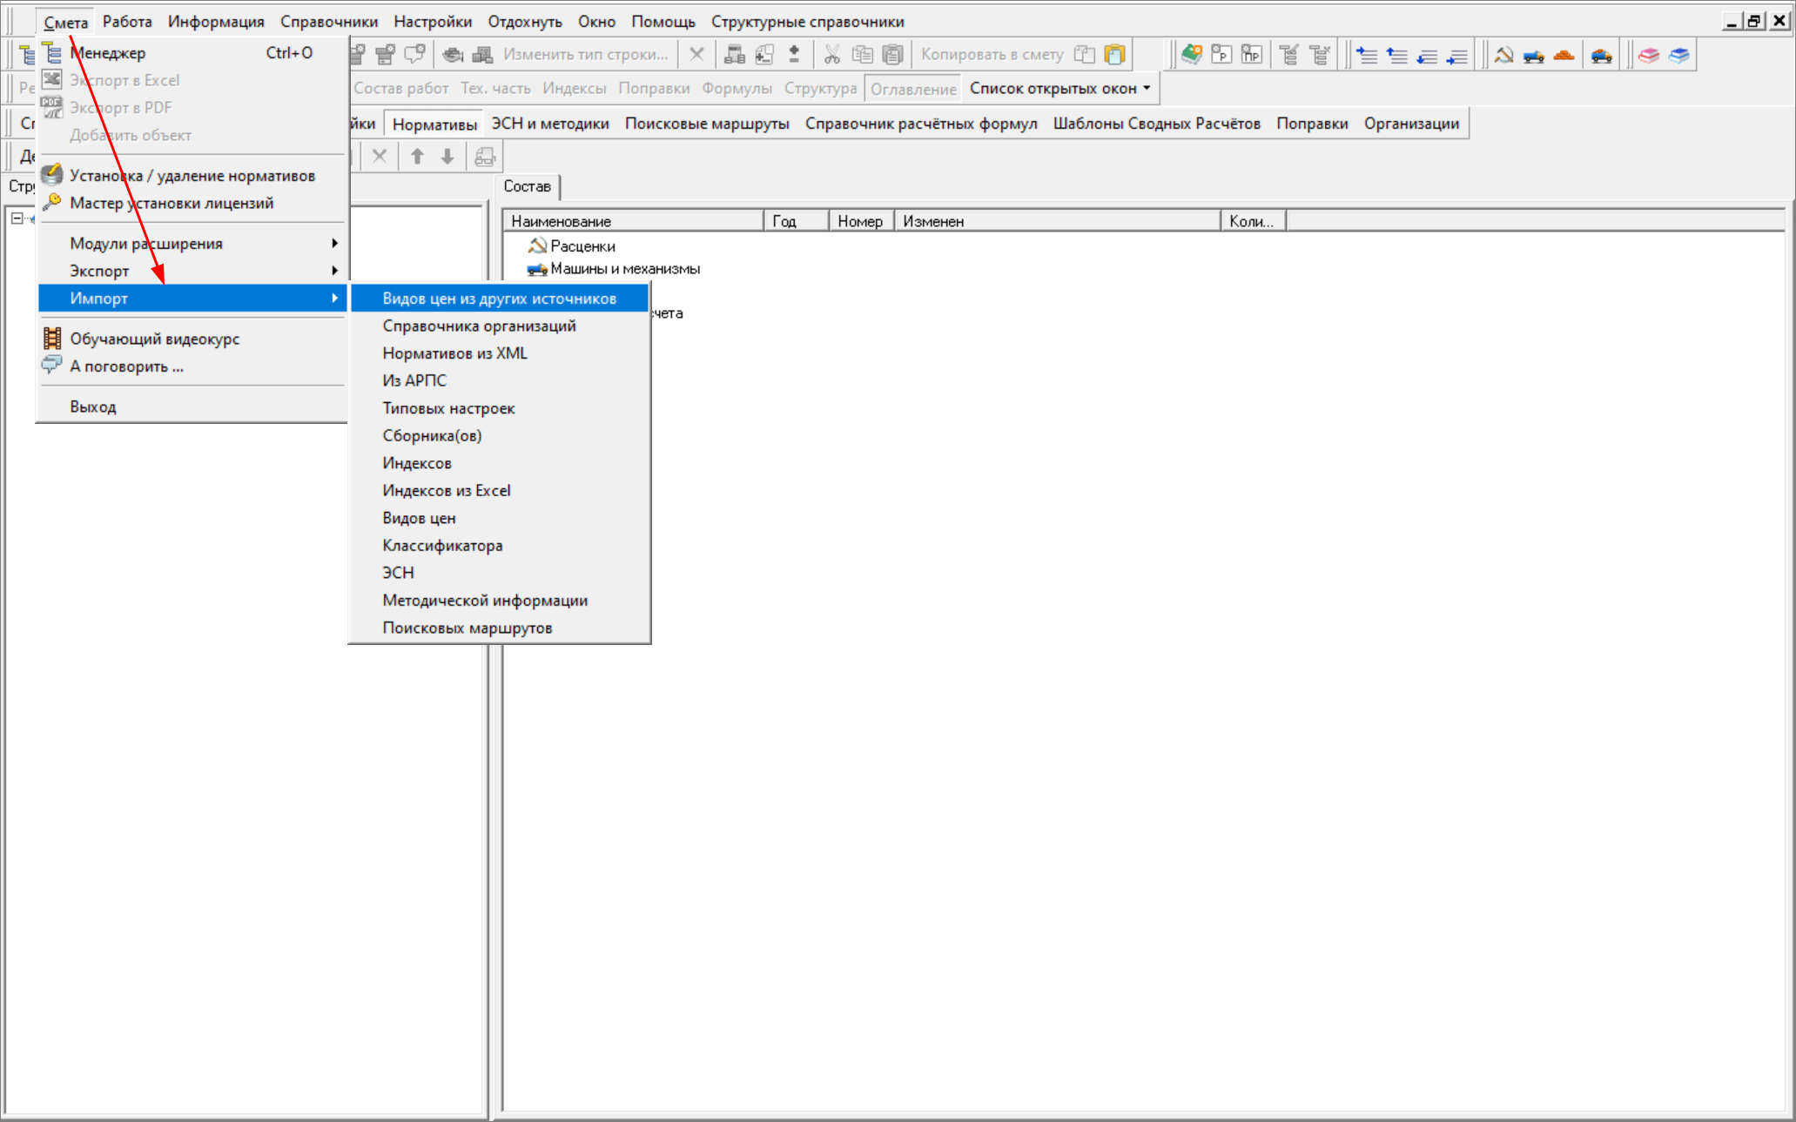Click Установка / удаление нормативов

click(x=192, y=176)
